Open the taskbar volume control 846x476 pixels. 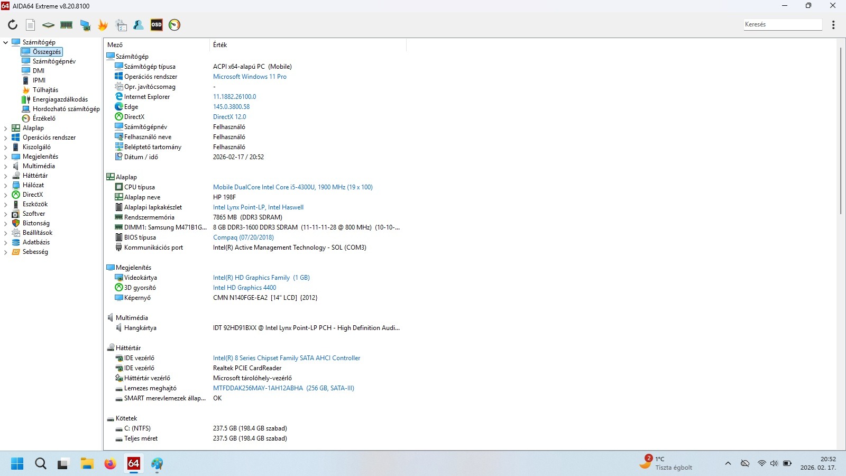774,463
